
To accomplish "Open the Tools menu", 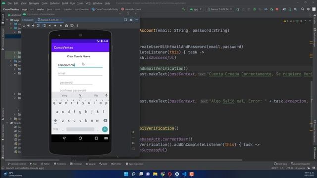I will pyautogui.click(x=80, y=3).
